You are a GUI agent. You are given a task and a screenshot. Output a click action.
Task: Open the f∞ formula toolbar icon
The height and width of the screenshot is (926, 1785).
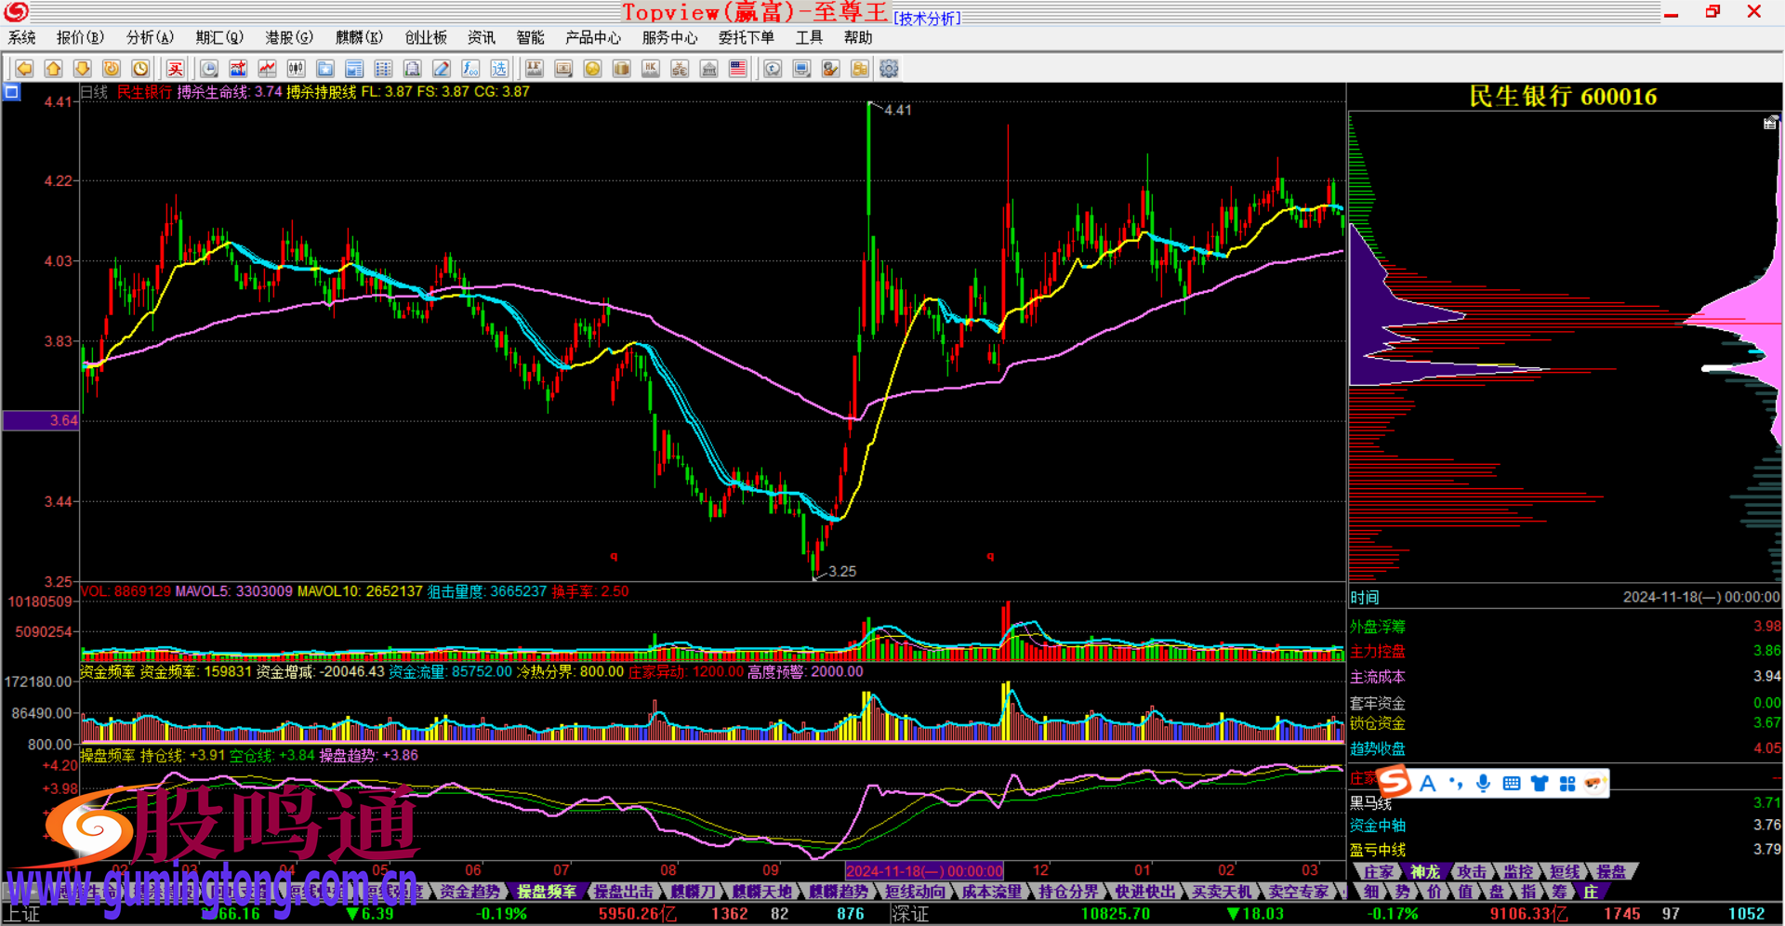[470, 69]
